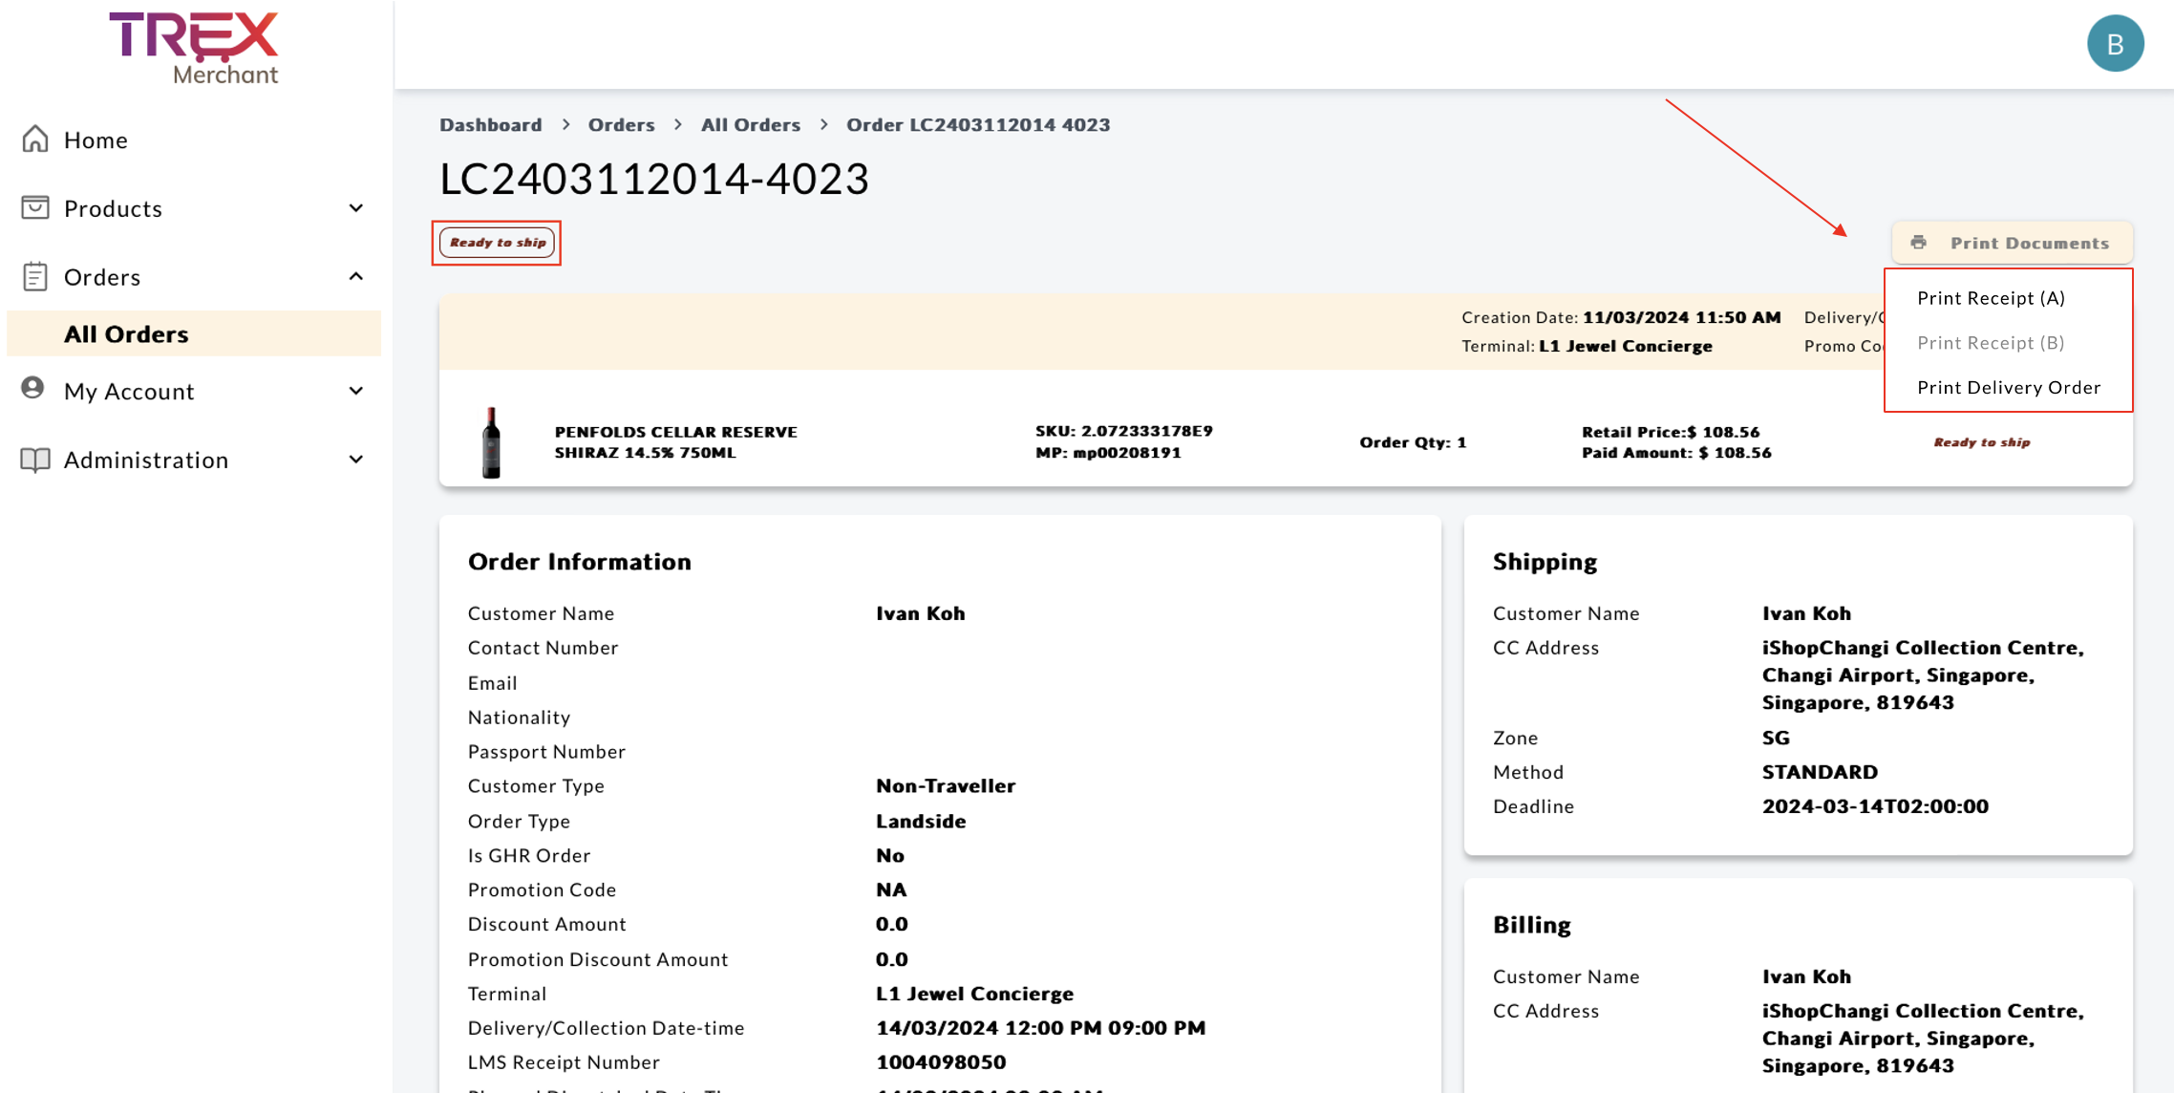
Task: Open the user avatar B profile
Action: pos(2115,44)
